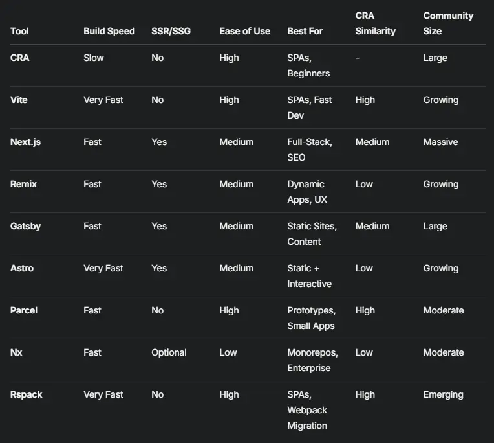Click the Emerging community size cell
494x443 pixels.
click(x=443, y=394)
